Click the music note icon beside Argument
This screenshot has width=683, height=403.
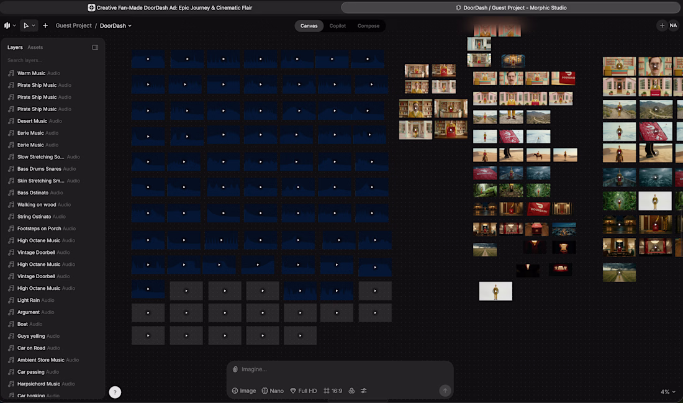(11, 312)
